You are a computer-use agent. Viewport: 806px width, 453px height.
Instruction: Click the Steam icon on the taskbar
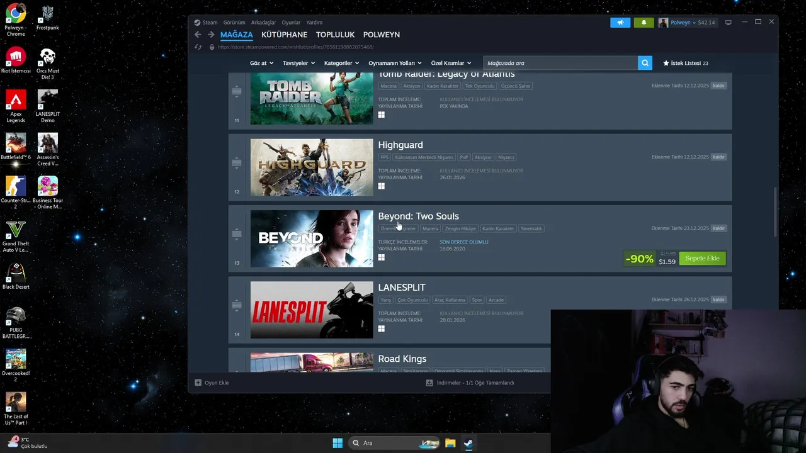pos(468,443)
